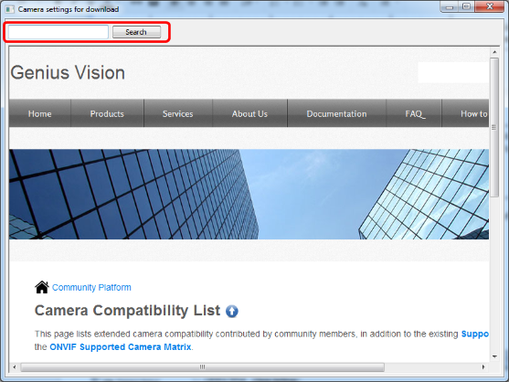509x382 pixels.
Task: Click the Genius Vision site title
Action: coord(68,72)
